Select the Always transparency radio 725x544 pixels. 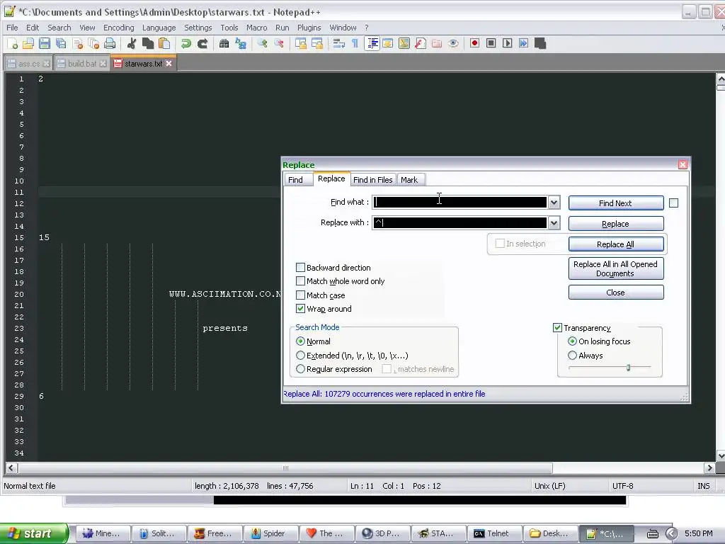click(x=572, y=356)
